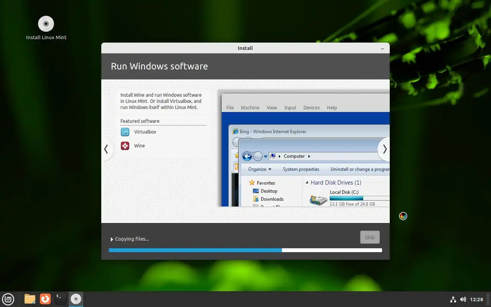
Task: Click the Favorites star in the sidebar
Action: 252,183
